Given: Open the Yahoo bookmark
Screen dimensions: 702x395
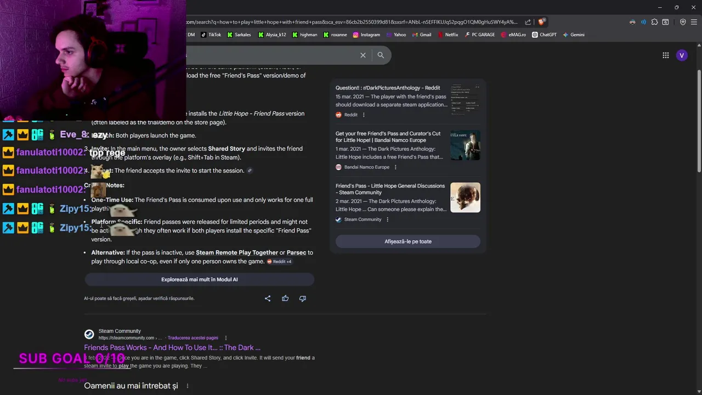Looking at the screenshot, I should [x=396, y=35].
